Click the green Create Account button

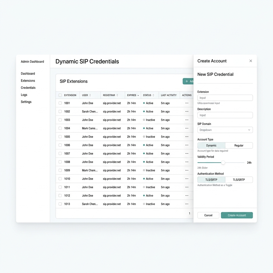(237, 215)
